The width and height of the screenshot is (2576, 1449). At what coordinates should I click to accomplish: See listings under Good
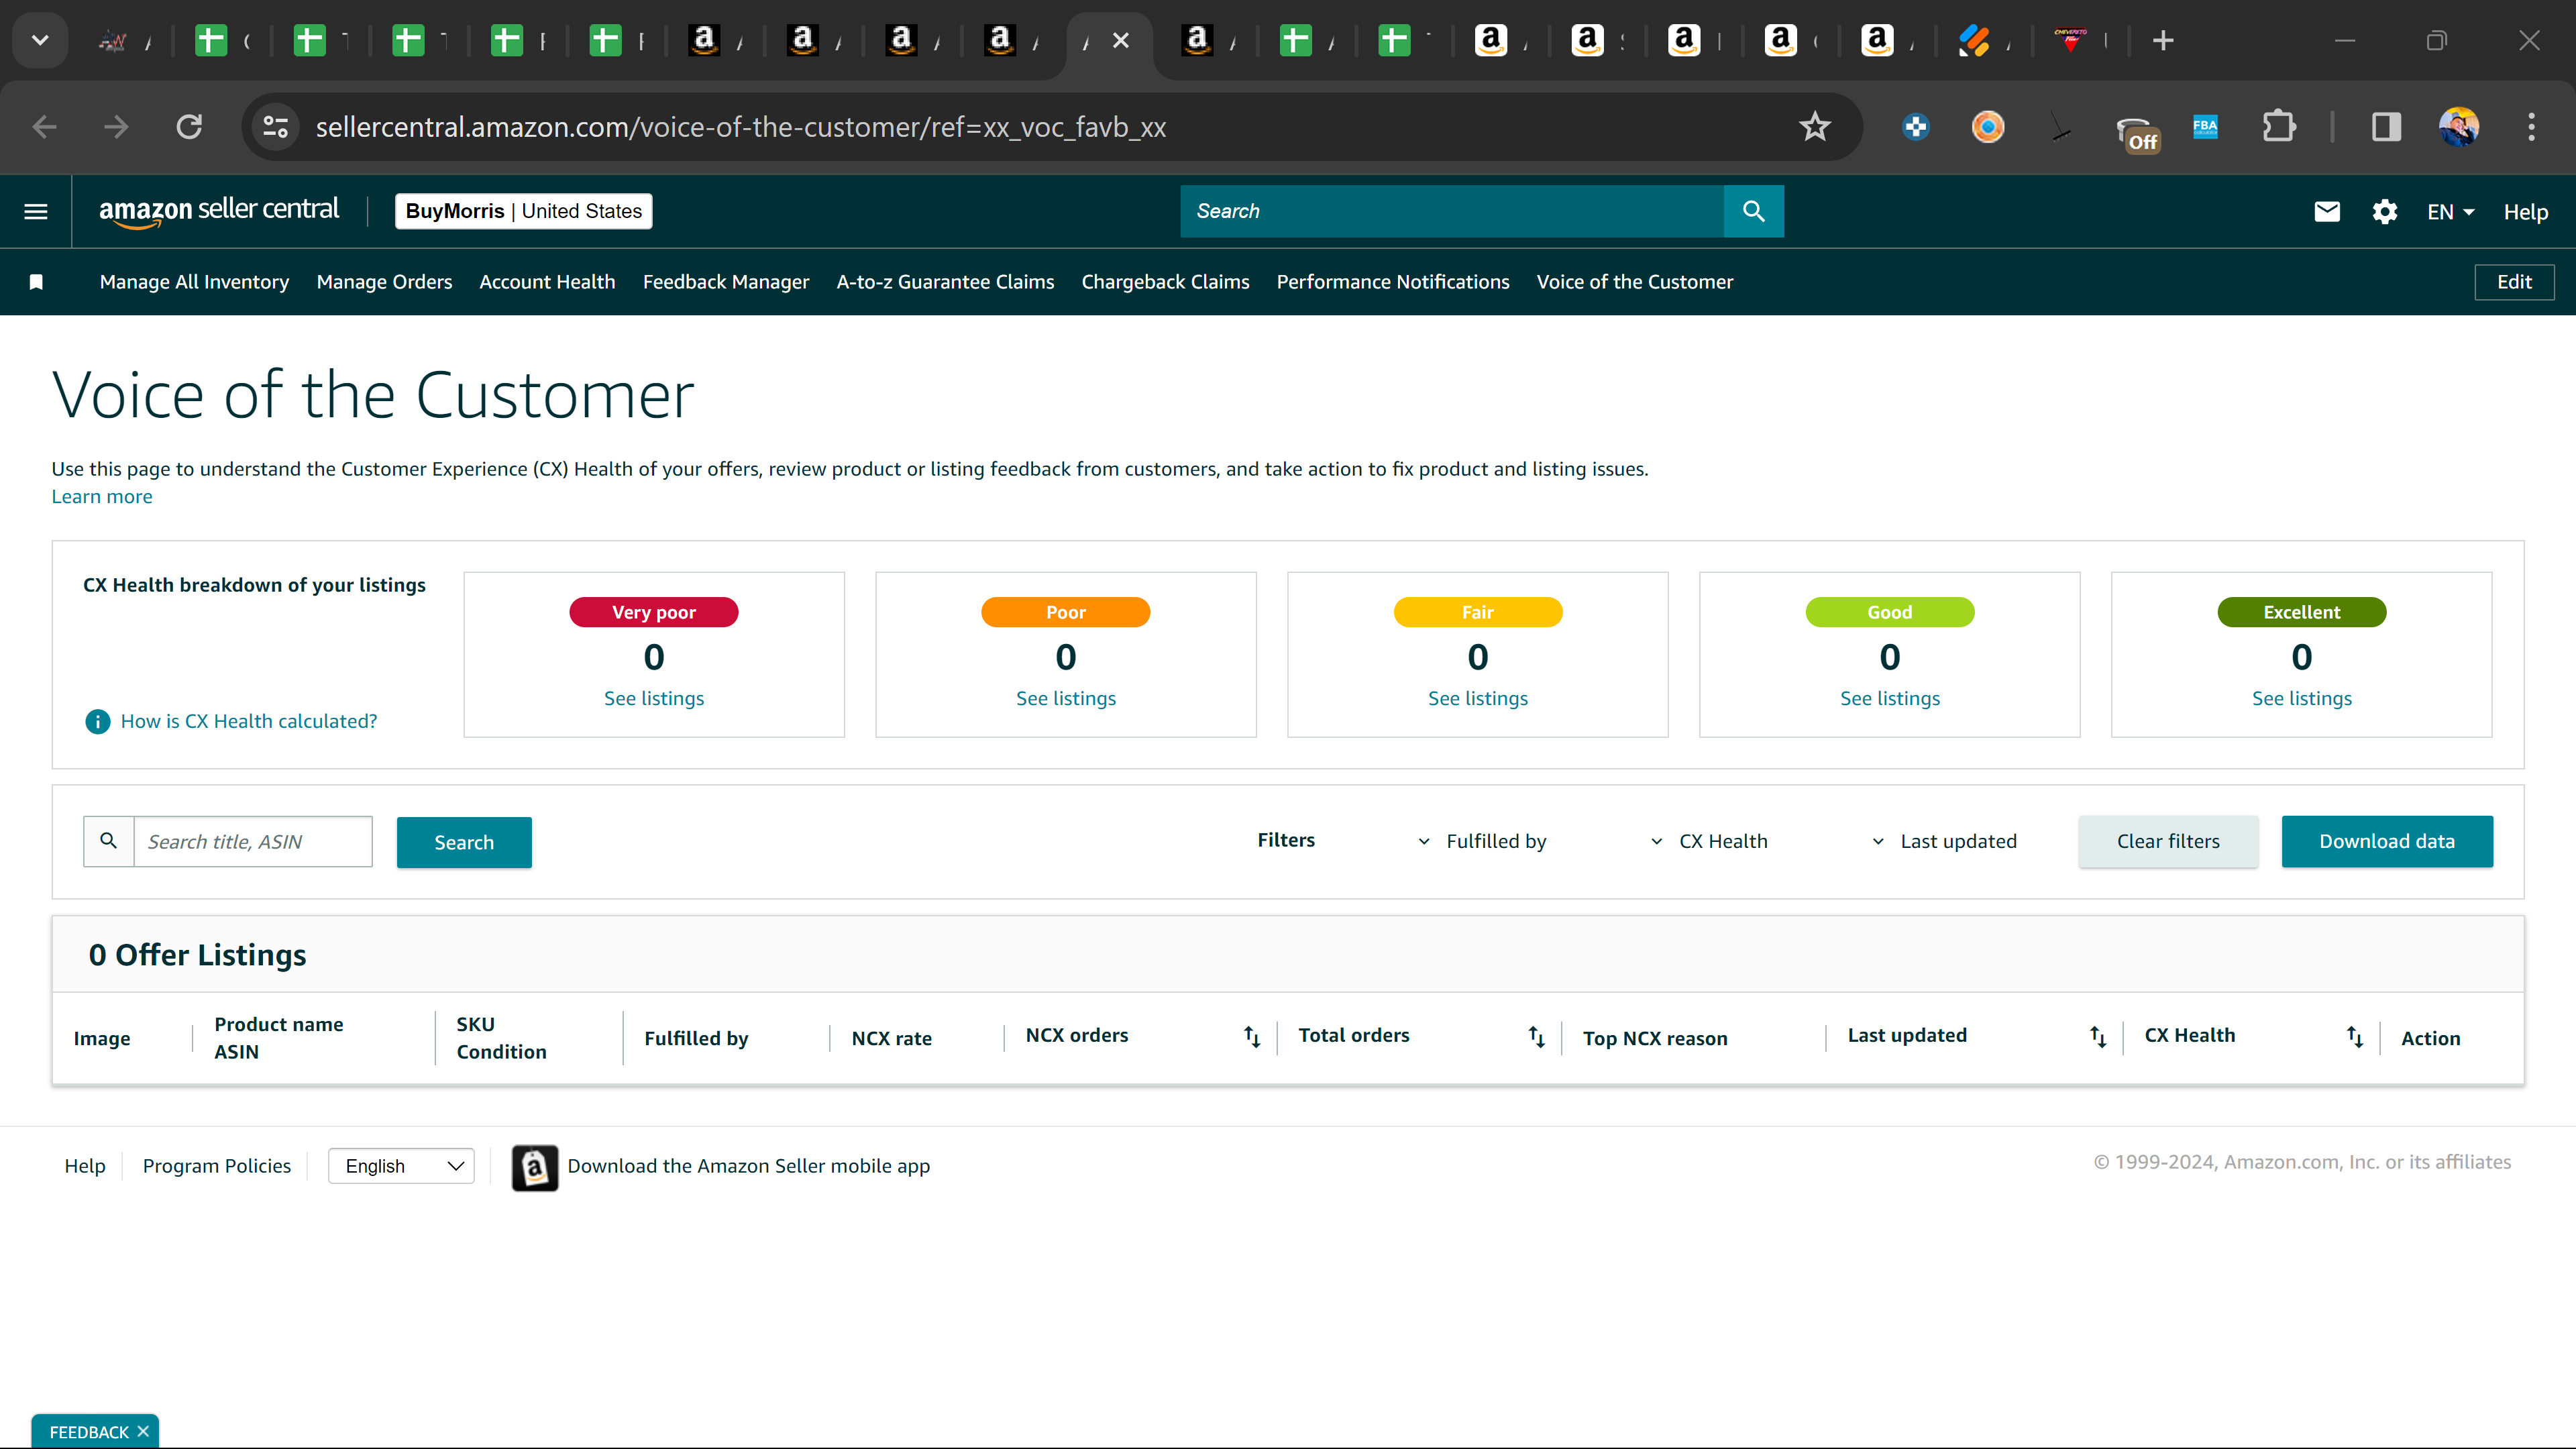(x=1890, y=698)
